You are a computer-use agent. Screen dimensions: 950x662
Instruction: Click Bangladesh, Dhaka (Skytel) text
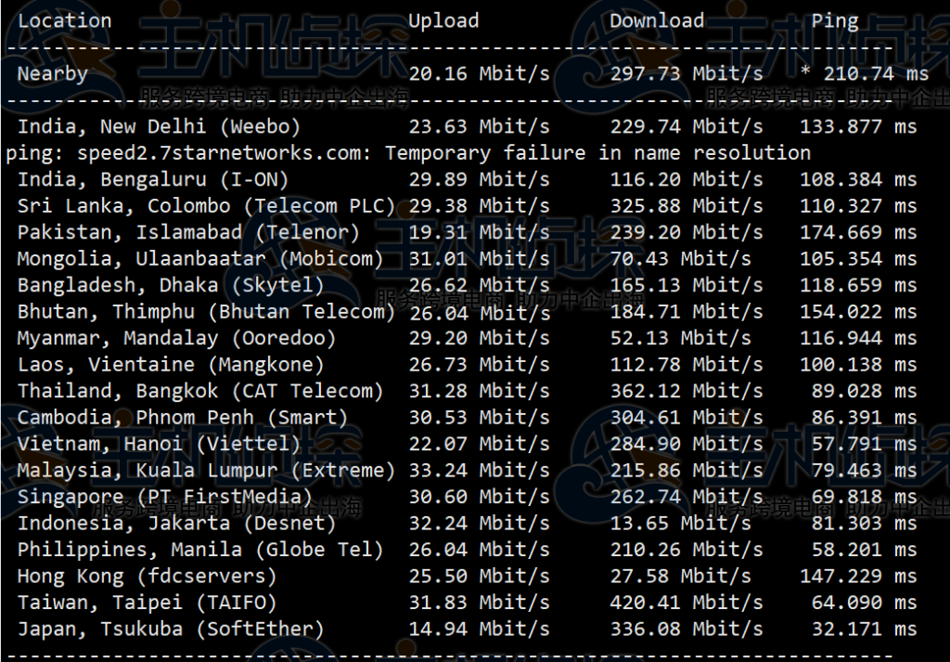(171, 286)
